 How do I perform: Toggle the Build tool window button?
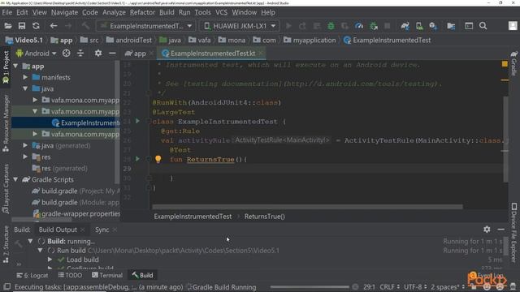click(143, 275)
